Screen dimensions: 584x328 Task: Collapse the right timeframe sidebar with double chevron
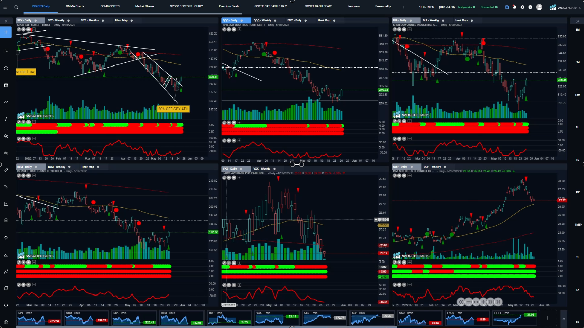pyautogui.click(x=578, y=21)
